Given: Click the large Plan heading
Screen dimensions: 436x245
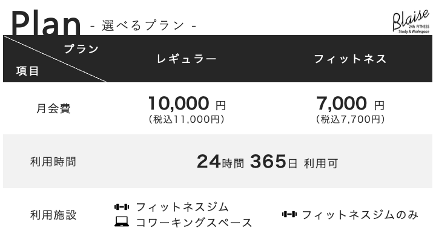Looking at the screenshot, I should pos(45,23).
